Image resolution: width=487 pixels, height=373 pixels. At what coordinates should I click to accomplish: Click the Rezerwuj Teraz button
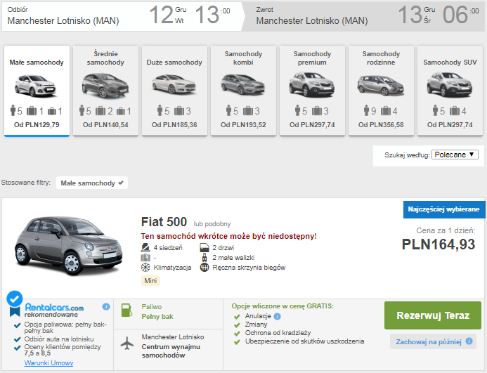[x=433, y=315]
